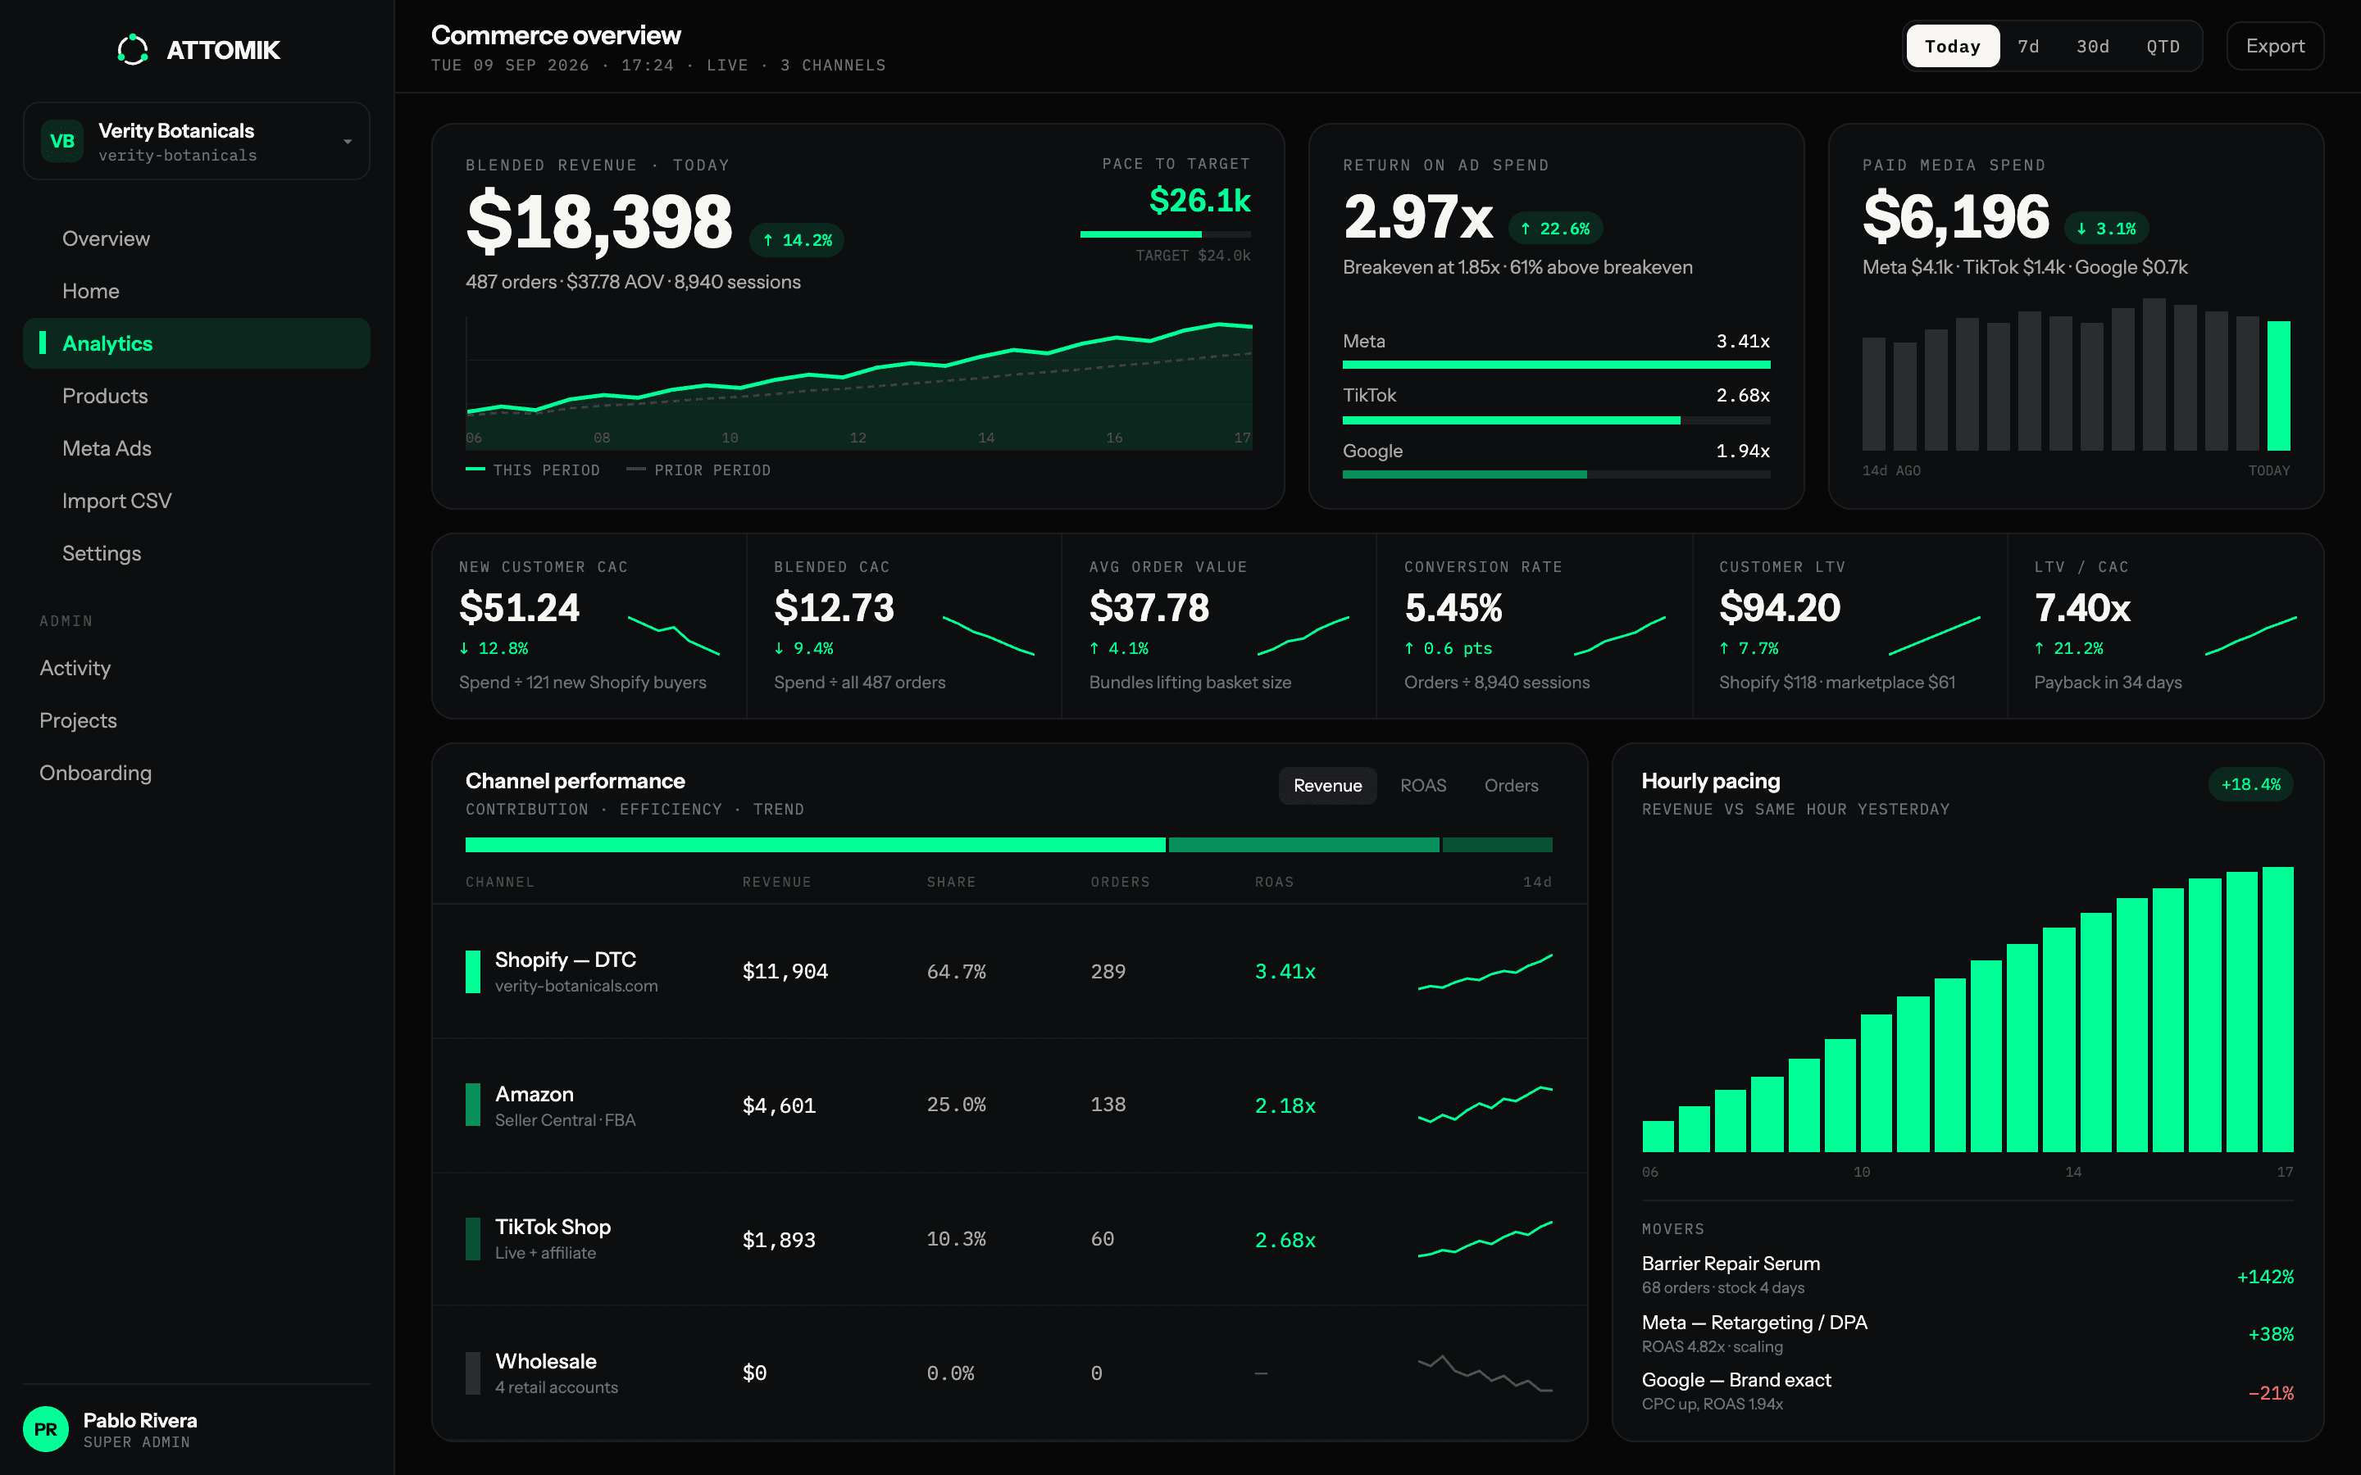The image size is (2361, 1475).
Task: Click the Conversion Rate value 5.45%
Action: coord(1453,608)
